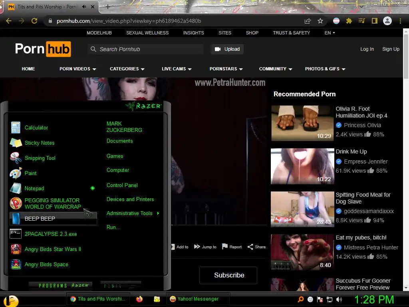Click the Jump to control below the video

point(205,247)
